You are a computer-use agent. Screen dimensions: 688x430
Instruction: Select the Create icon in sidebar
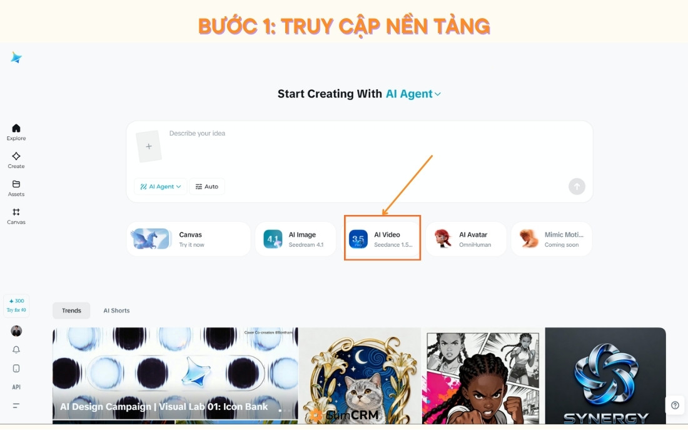click(16, 160)
